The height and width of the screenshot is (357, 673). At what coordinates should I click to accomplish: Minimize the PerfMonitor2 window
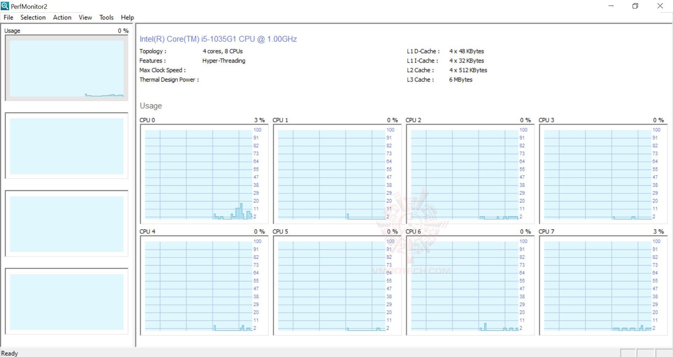tap(611, 6)
